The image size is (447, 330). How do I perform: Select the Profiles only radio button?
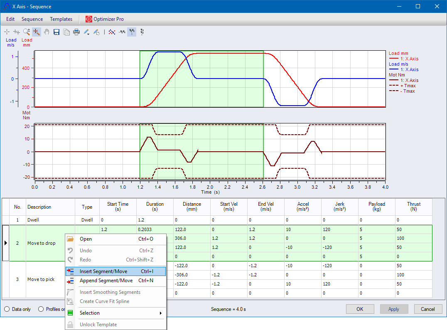click(x=41, y=309)
